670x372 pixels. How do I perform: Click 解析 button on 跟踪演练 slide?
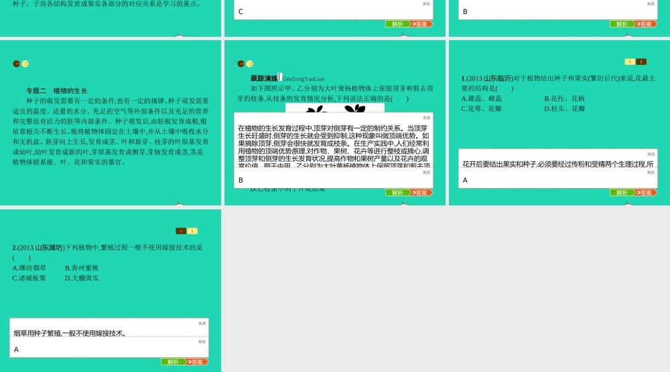coord(397,193)
